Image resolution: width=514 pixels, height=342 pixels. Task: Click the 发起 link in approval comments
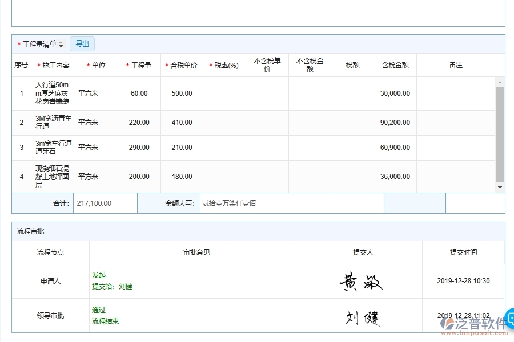click(98, 275)
